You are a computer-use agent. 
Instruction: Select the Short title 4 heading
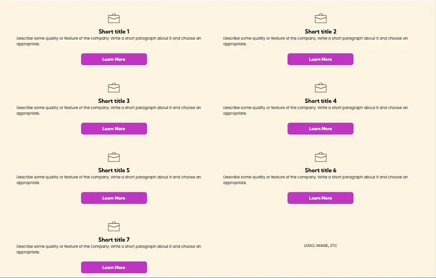321,101
